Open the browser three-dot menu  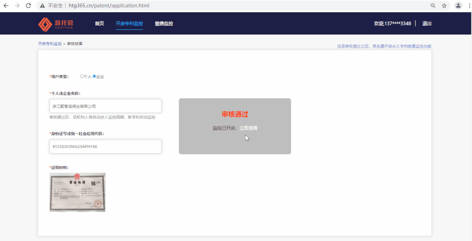click(469, 6)
